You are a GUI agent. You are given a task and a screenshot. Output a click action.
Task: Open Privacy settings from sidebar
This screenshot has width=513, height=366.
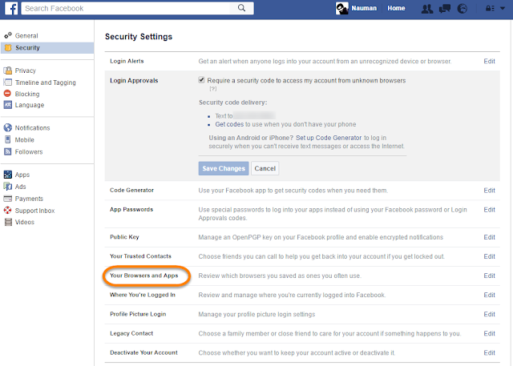tap(25, 70)
